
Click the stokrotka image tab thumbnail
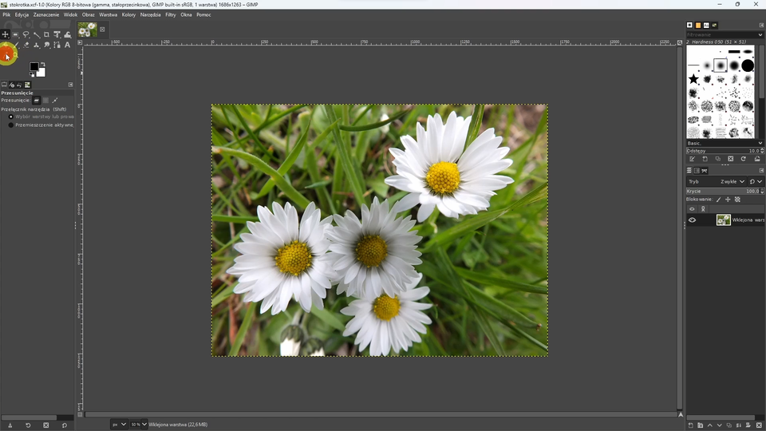(x=87, y=30)
